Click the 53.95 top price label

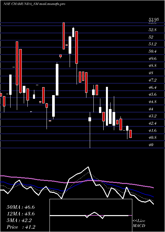tap(153, 20)
